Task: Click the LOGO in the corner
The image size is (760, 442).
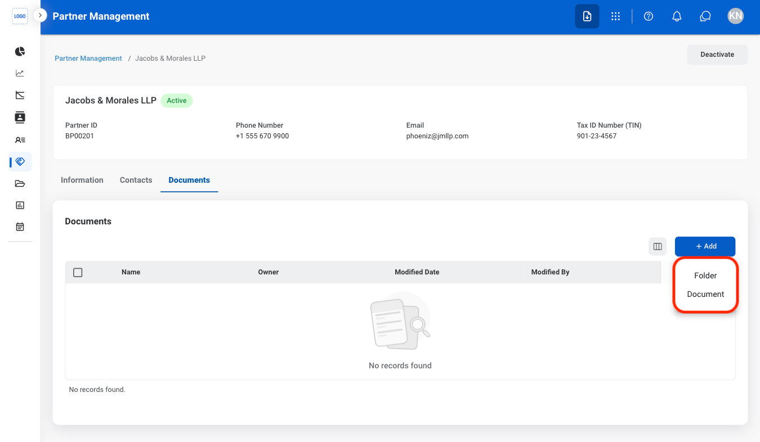Action: 20,16
